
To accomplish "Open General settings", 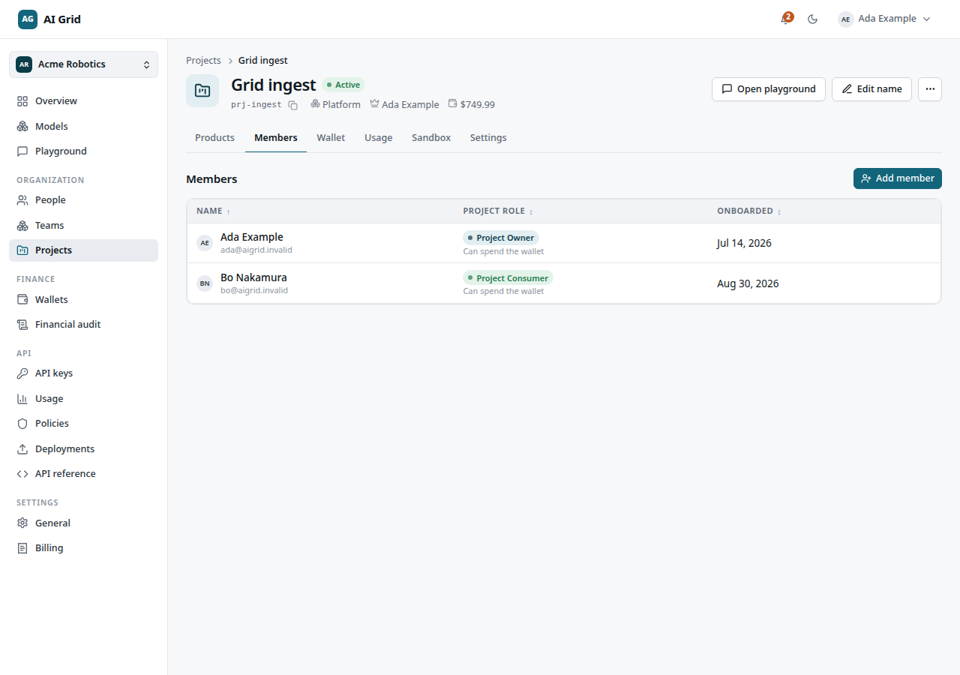I will click(83, 523).
